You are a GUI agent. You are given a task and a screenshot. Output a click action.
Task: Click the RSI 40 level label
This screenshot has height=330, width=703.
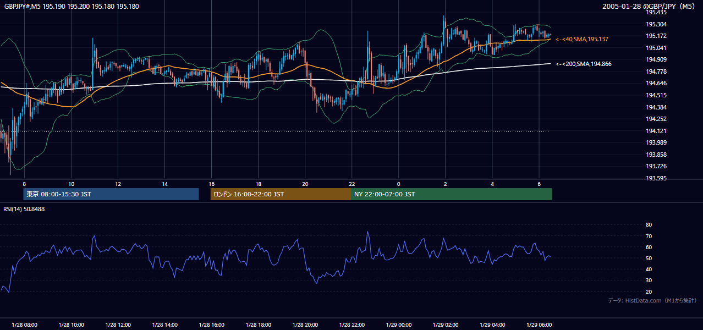tap(649, 269)
